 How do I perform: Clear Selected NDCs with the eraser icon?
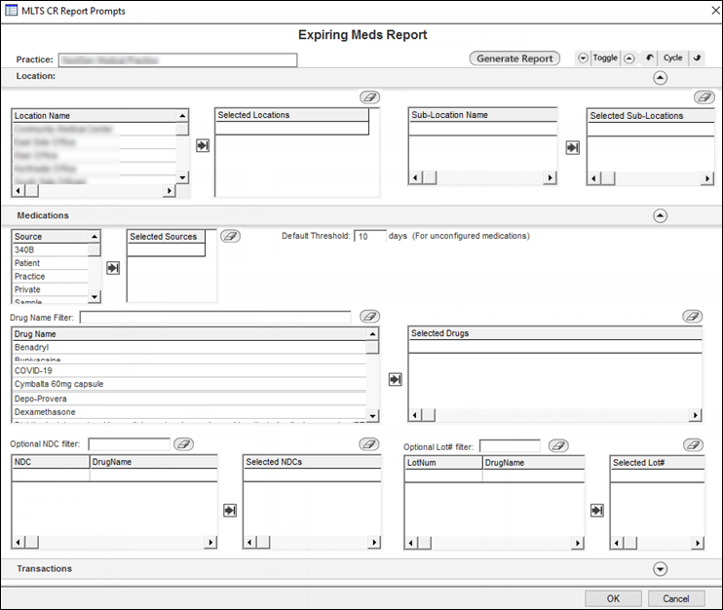pos(369,444)
